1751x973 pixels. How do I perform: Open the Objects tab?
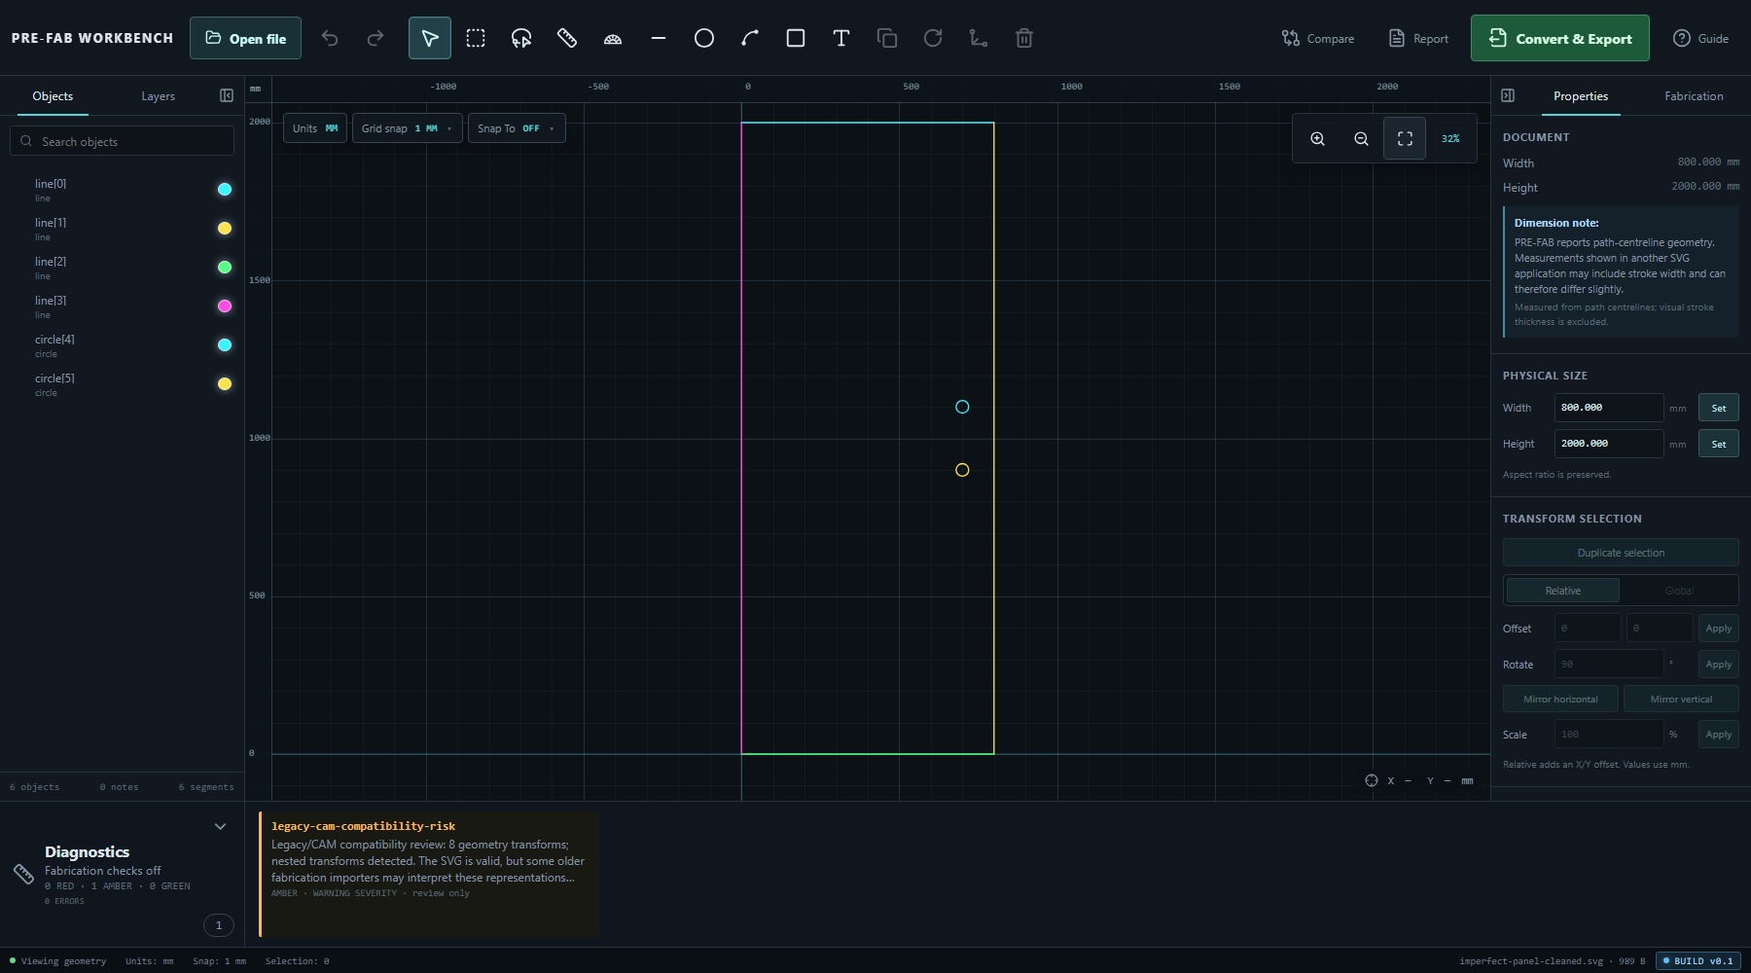(x=53, y=96)
